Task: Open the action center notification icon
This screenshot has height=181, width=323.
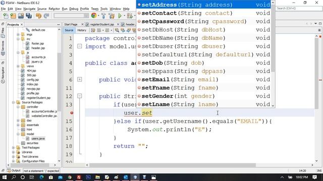Action: (x=314, y=177)
